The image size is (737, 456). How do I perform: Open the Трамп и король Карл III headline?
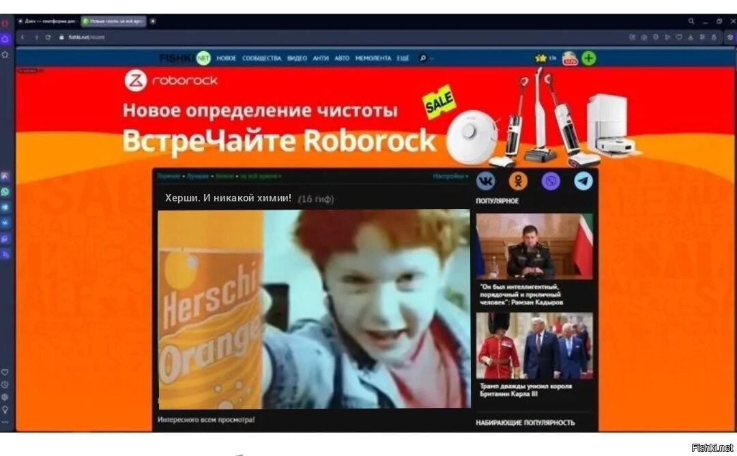pyautogui.click(x=526, y=390)
